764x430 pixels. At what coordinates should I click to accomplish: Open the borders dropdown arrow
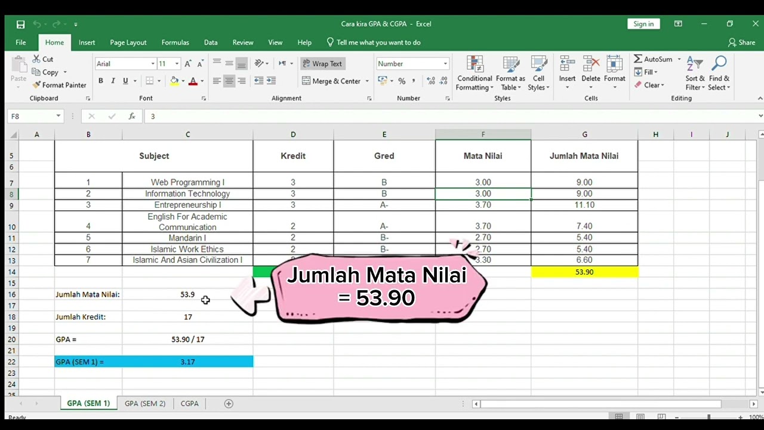159,81
